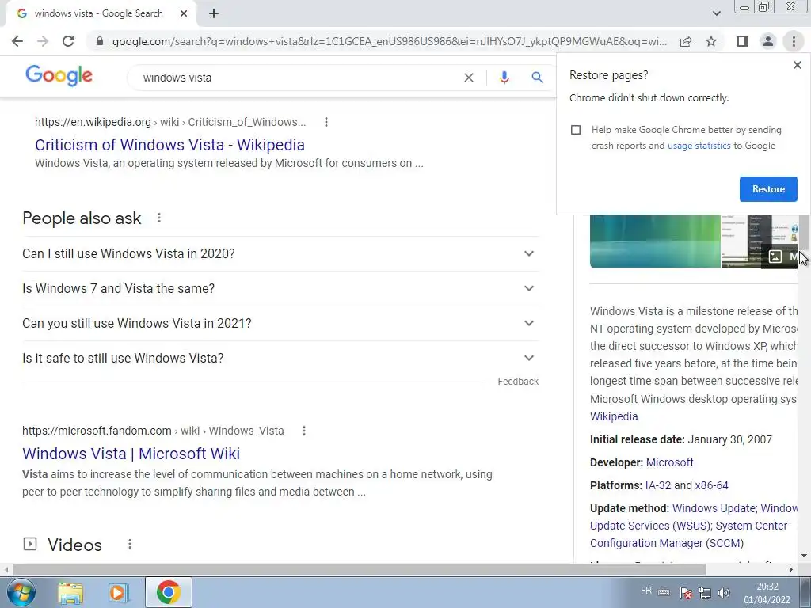Image resolution: width=811 pixels, height=608 pixels.
Task: Open the Microsoft developer link
Action: point(670,462)
